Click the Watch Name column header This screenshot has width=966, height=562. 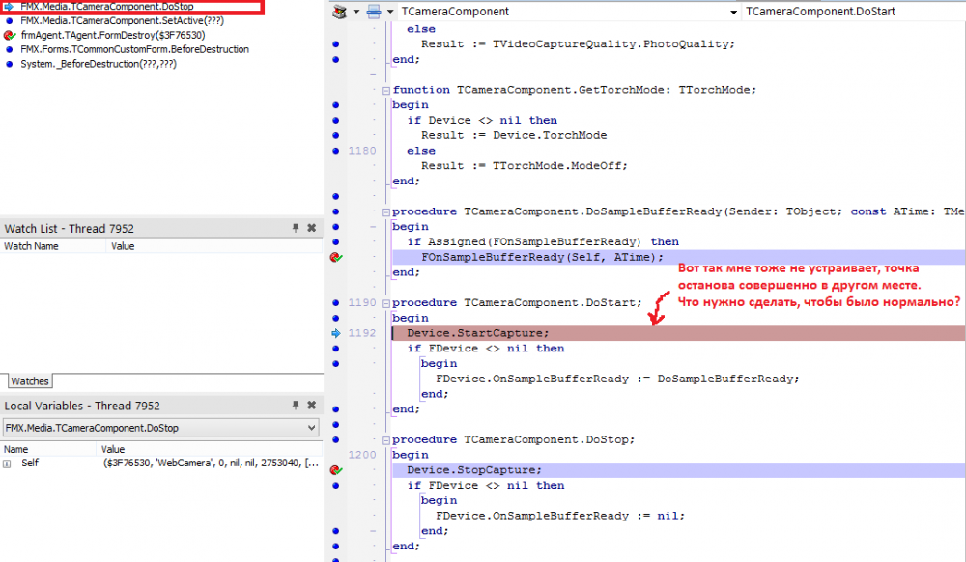53,246
